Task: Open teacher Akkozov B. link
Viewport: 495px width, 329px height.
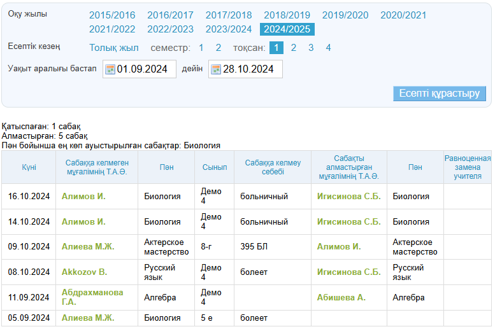Action: point(84,272)
